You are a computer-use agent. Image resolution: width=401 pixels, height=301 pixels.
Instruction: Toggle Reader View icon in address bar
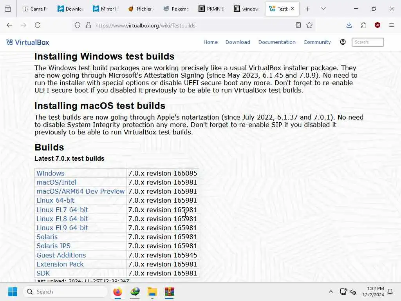point(298,25)
